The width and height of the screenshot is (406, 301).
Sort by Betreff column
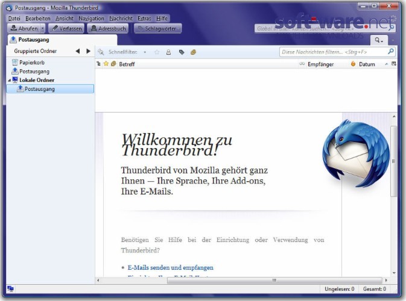127,64
